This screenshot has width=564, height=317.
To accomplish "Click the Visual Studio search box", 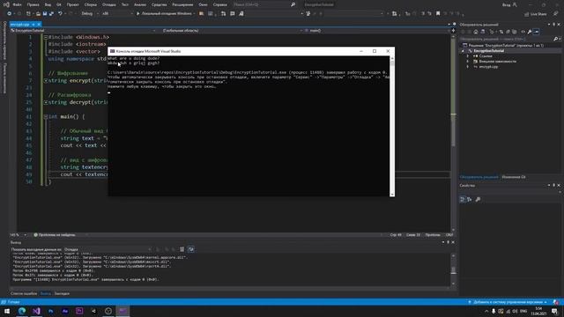I will click(263, 4).
